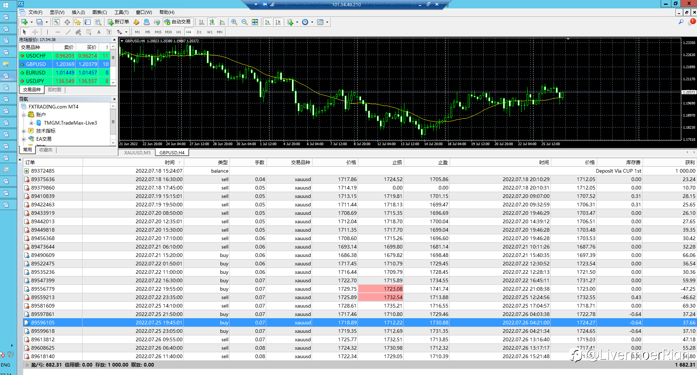This screenshot has height=375, width=697.
Task: Click the zoom in chart magnifier
Action: [x=234, y=22]
